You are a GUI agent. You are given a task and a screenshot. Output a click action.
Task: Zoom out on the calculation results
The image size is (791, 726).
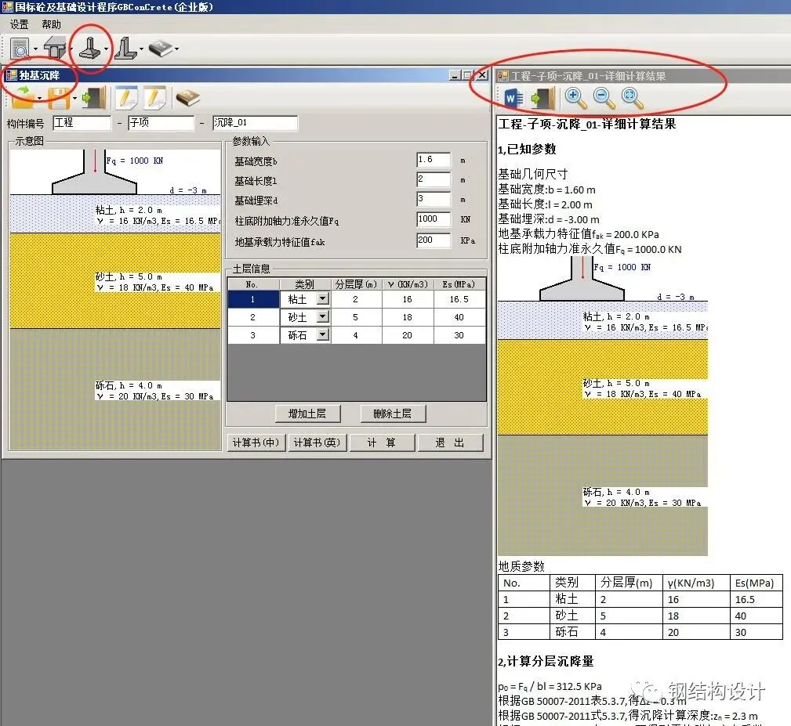(x=604, y=98)
